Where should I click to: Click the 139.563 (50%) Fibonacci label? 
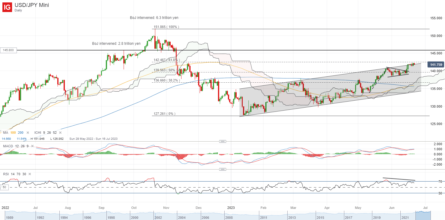coord(166,70)
